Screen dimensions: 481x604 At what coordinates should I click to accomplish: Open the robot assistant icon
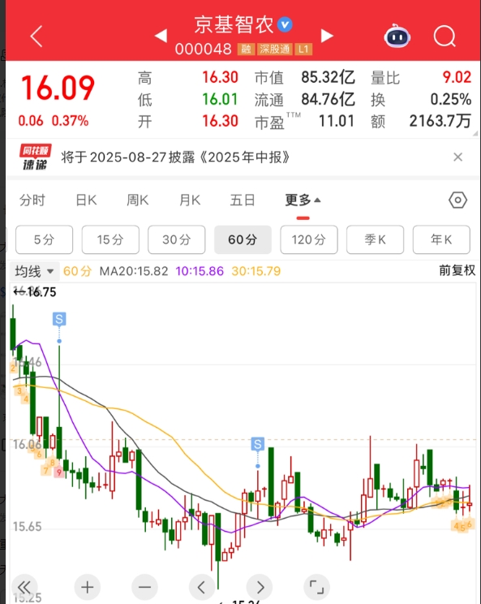(397, 36)
